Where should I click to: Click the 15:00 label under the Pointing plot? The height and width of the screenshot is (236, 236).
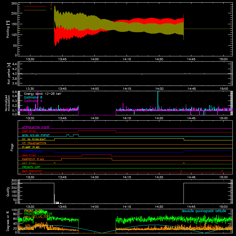(x=223, y=59)
